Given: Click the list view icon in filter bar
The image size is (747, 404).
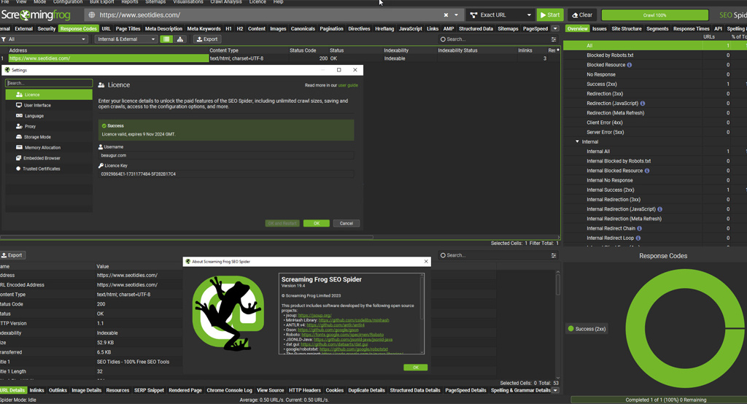Looking at the screenshot, I should [x=166, y=39].
